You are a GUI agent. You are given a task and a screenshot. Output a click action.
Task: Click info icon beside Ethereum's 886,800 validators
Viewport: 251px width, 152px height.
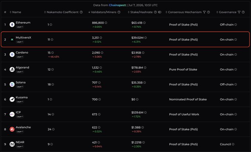[106, 23]
